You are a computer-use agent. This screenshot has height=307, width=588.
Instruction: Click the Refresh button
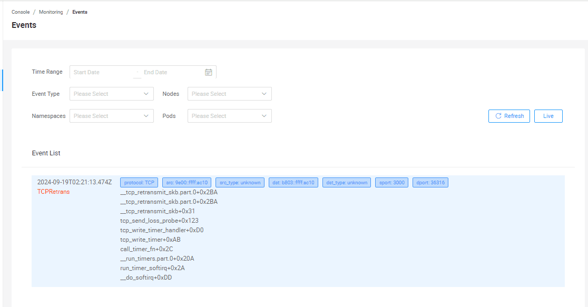click(509, 116)
